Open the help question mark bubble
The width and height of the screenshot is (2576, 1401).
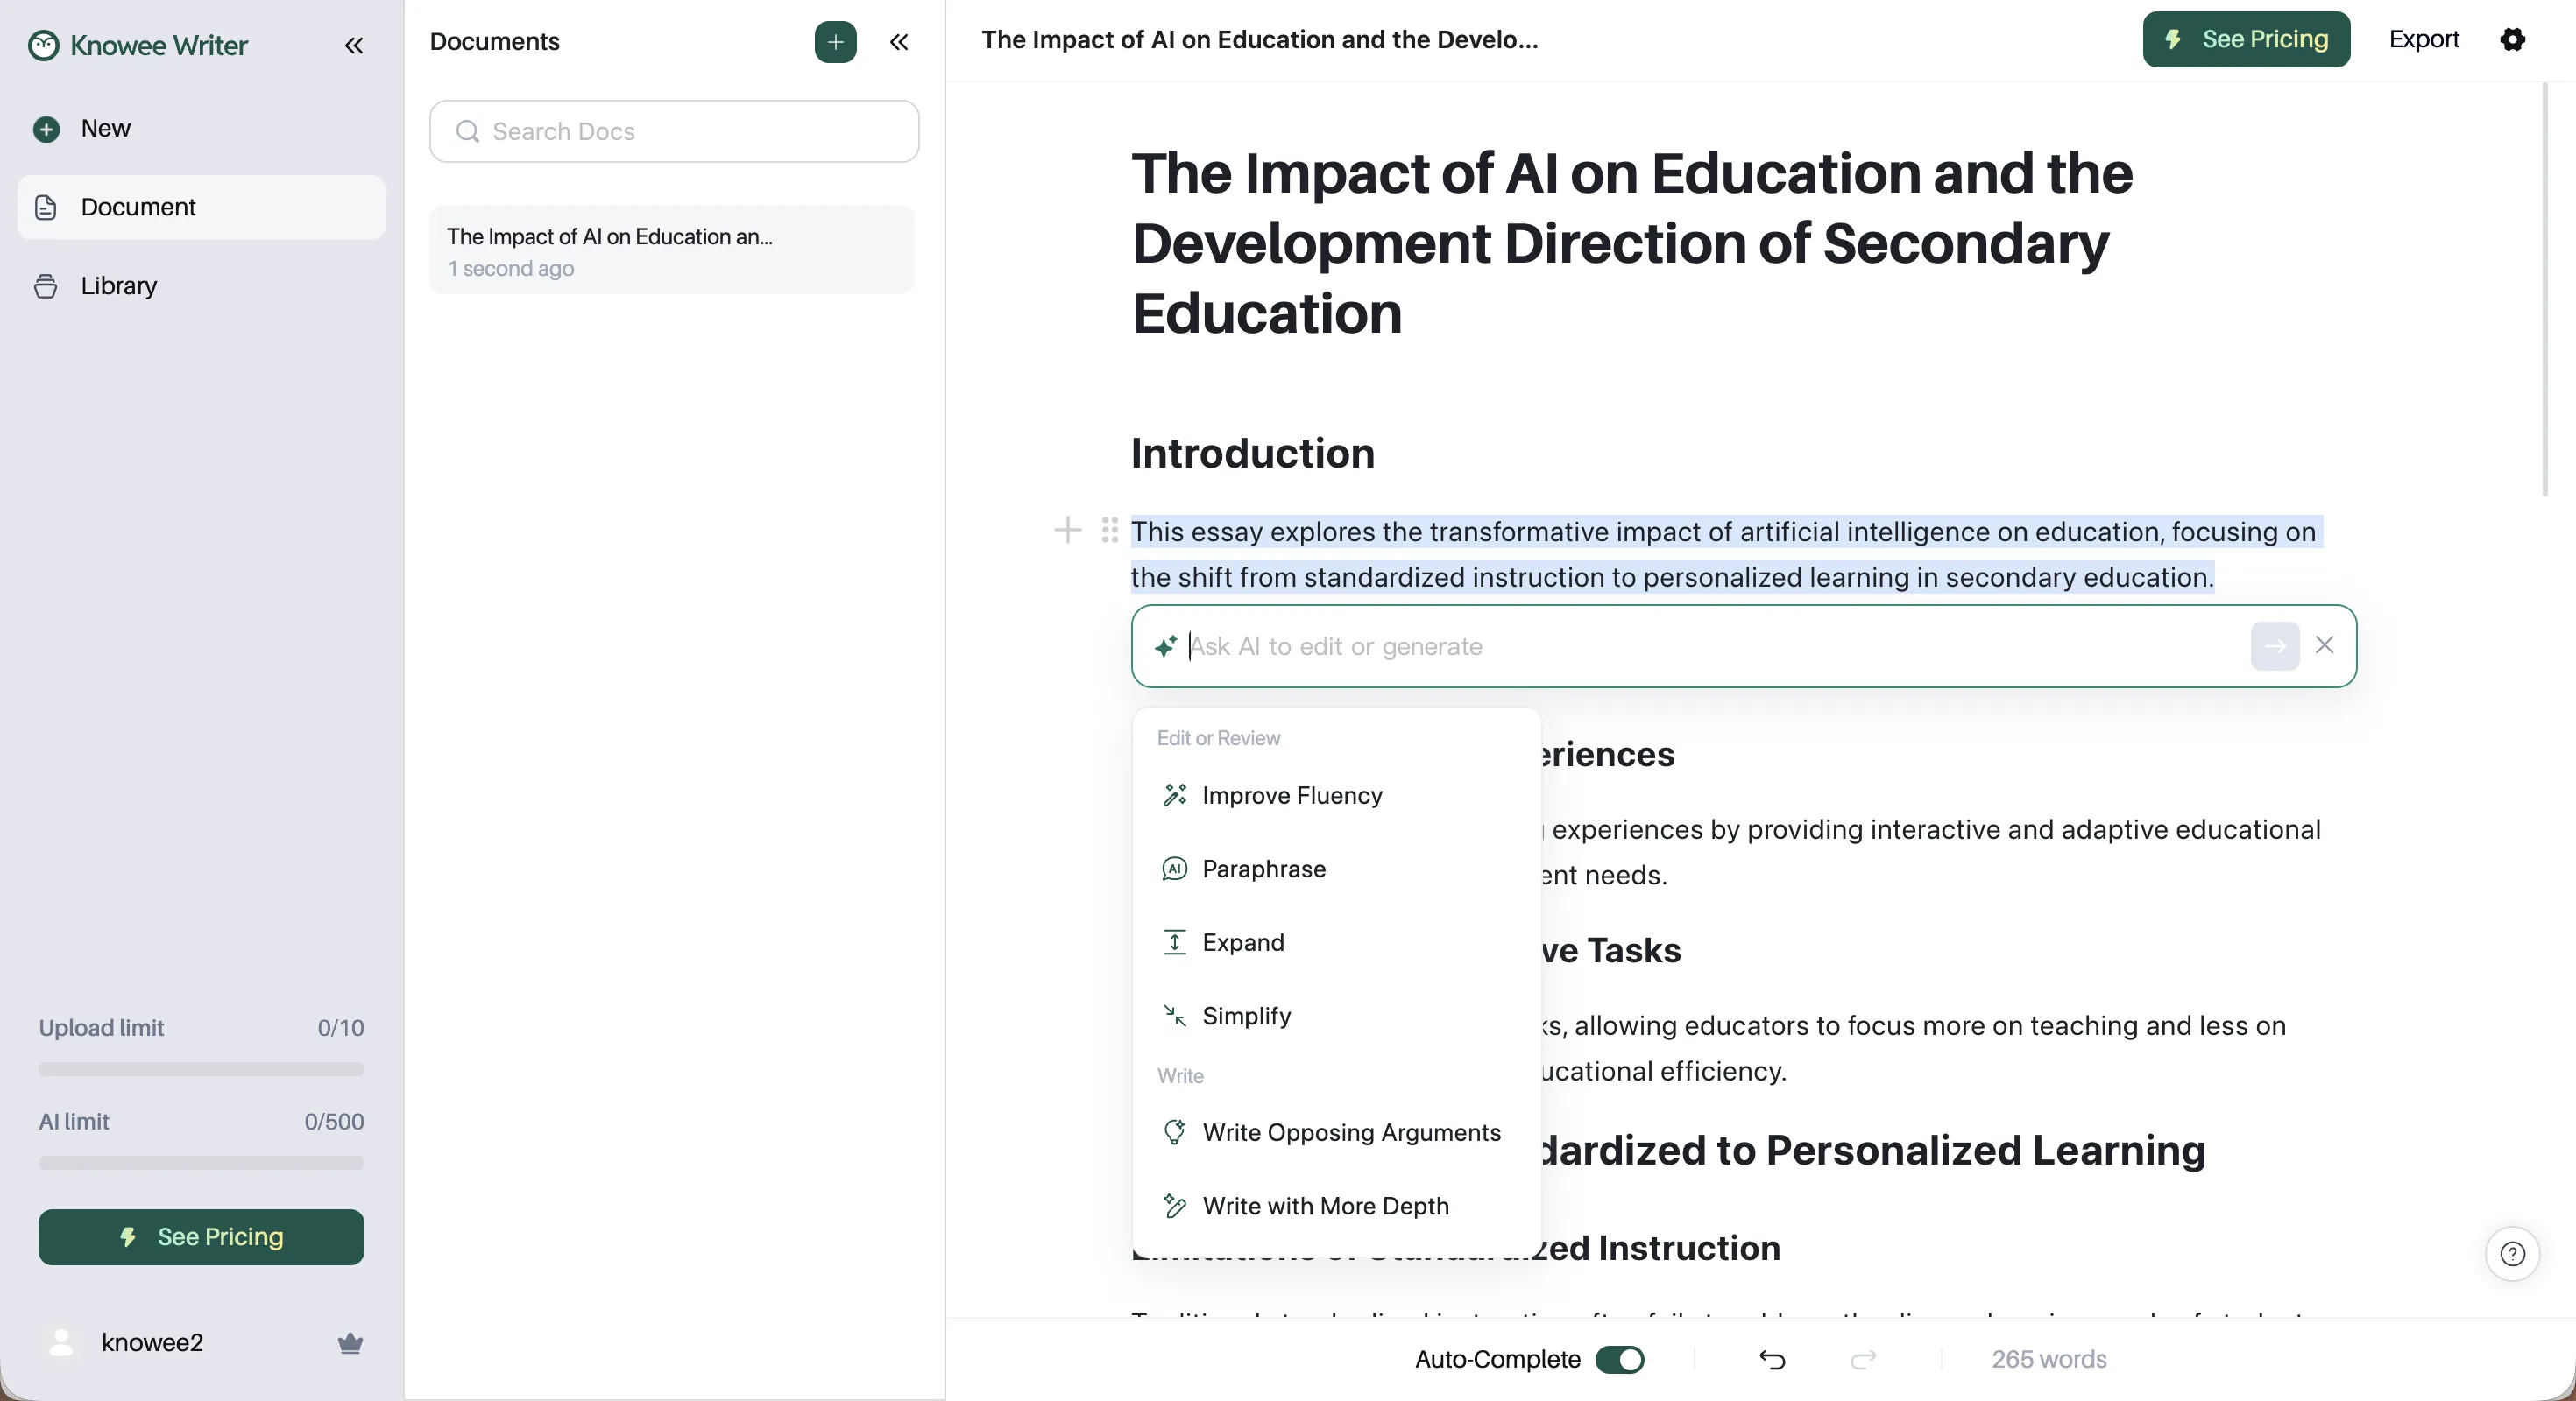point(2513,1254)
